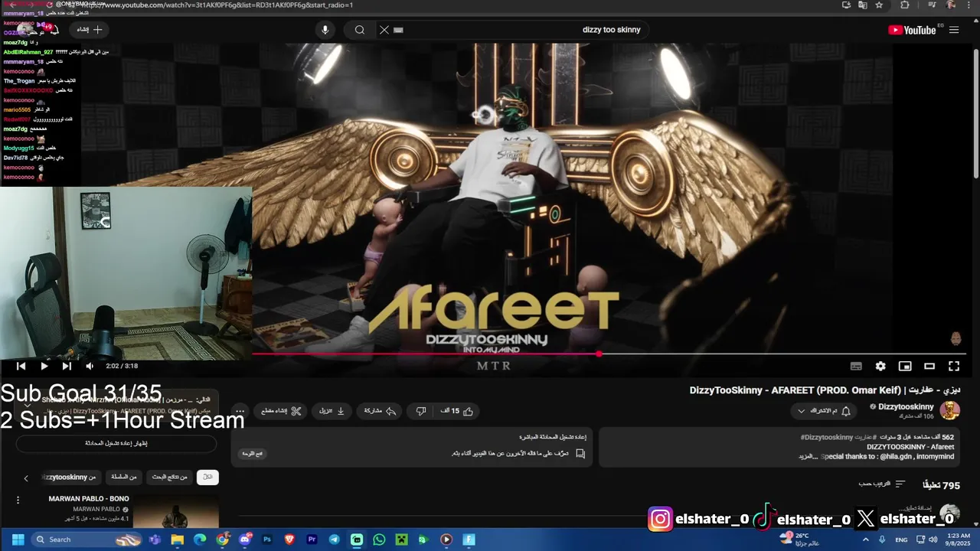Viewport: 980px width, 551px height.
Task: Open MARWAN PABLO - BONO video thumbnail
Action: pyautogui.click(x=175, y=512)
